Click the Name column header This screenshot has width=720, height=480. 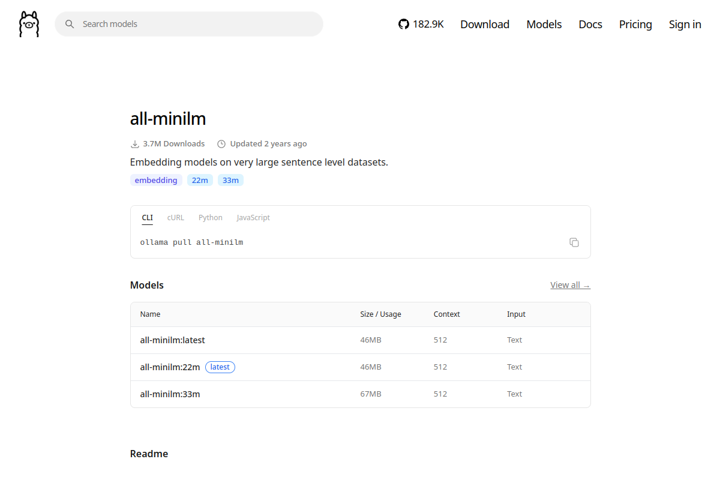(151, 314)
